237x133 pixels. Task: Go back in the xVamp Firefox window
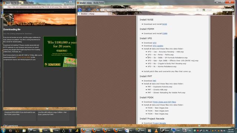pyautogui.click(x=80, y=10)
